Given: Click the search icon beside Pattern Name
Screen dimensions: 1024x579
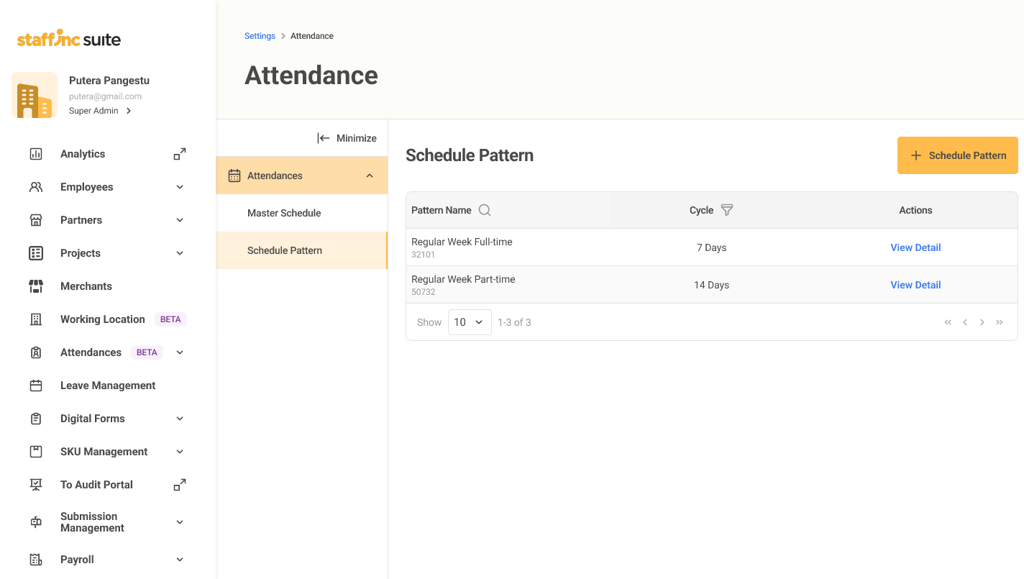Looking at the screenshot, I should click(x=485, y=210).
